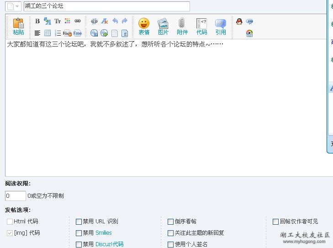Click the title field 湖工的三个论坛
Image resolution: width=333 pixels, height=248 pixels.
pos(107,6)
